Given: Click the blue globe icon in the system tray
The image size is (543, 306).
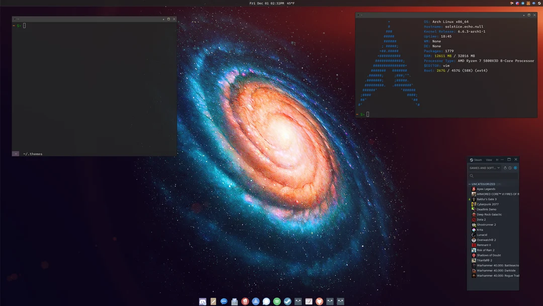Looking at the screenshot, I should coord(534,3).
